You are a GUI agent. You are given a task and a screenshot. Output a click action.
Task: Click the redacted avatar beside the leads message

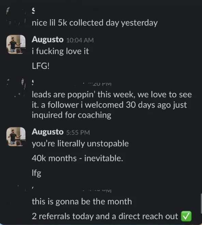point(16,88)
